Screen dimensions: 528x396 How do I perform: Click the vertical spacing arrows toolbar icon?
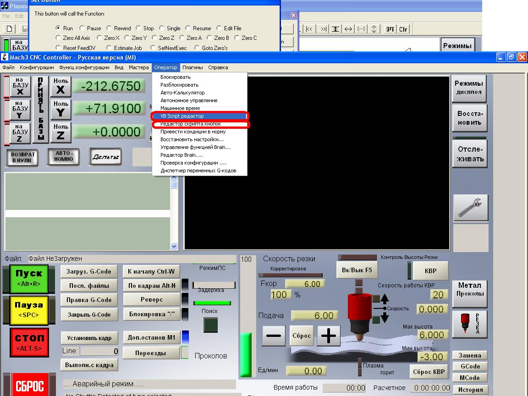tap(374, 29)
